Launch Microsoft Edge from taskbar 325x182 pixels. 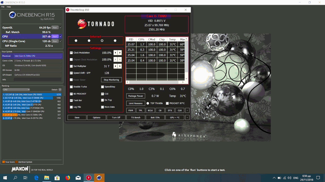tap(36, 178)
